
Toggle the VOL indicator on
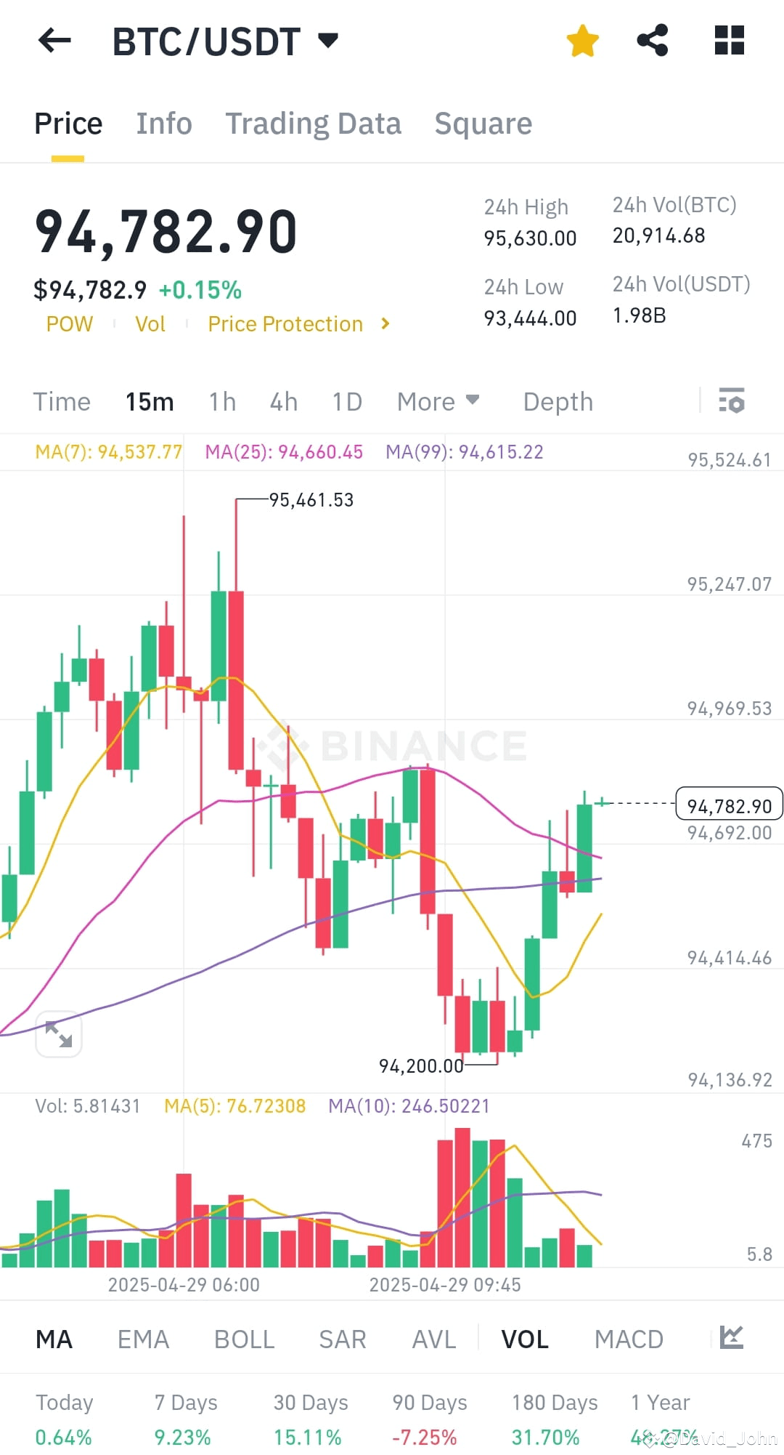click(524, 1338)
